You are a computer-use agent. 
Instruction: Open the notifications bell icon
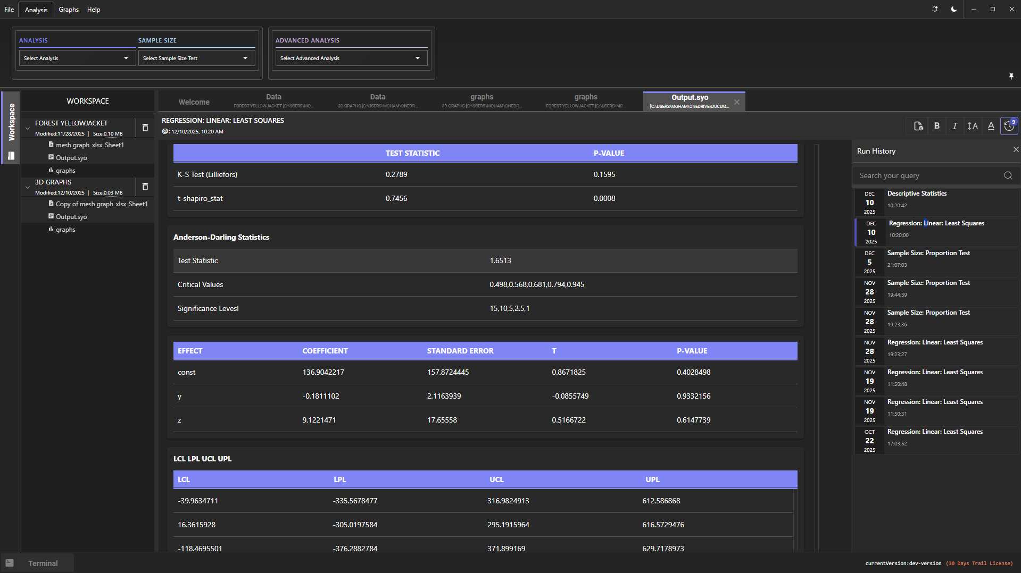[x=935, y=9]
